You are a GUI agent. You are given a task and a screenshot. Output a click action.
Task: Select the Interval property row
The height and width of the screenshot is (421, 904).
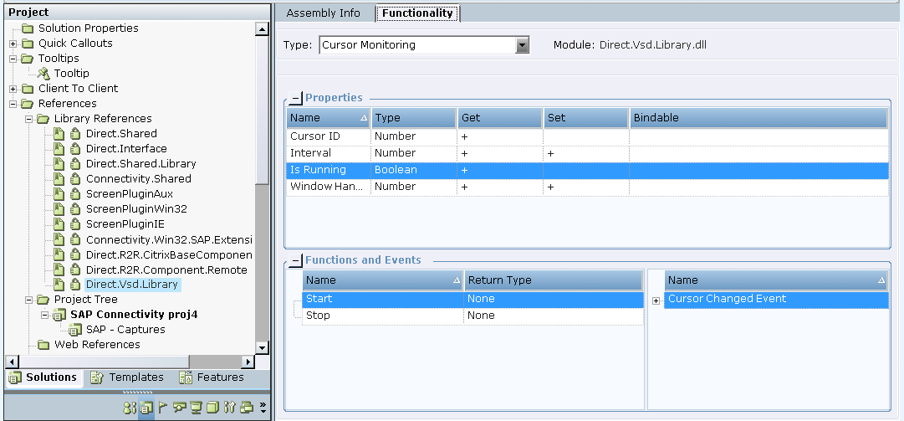click(x=587, y=153)
